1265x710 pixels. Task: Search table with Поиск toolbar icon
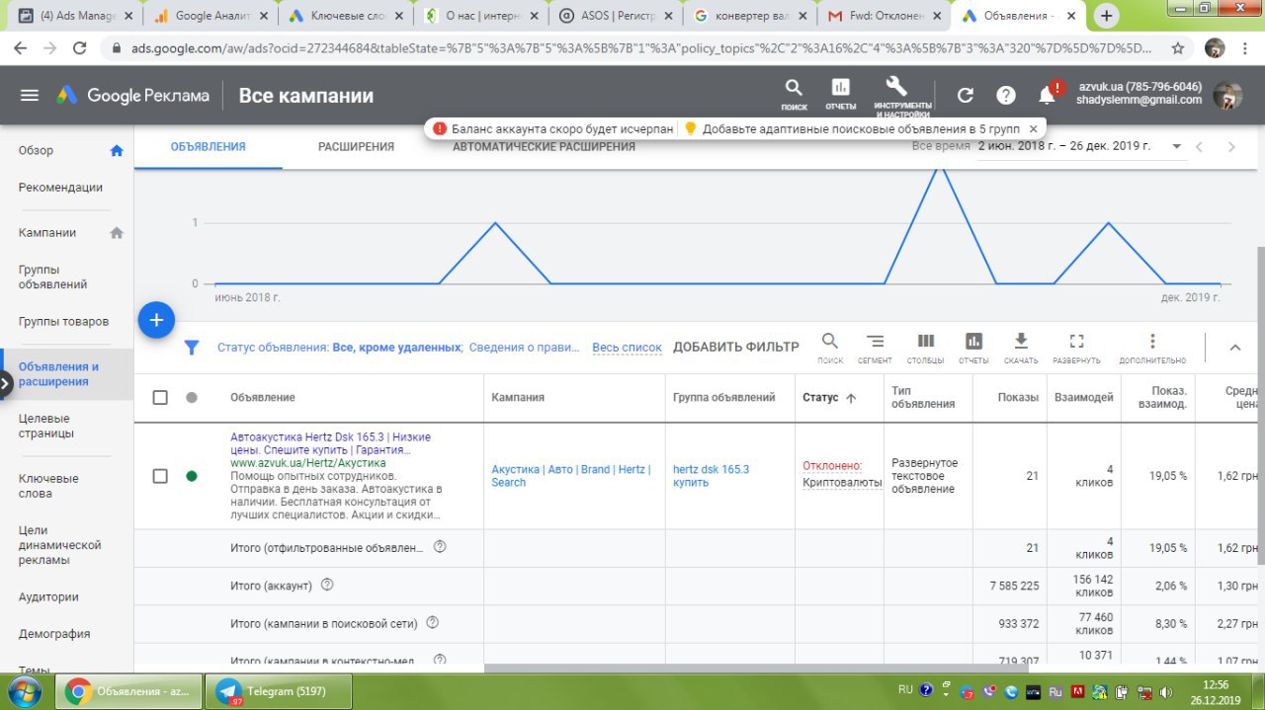[830, 348]
